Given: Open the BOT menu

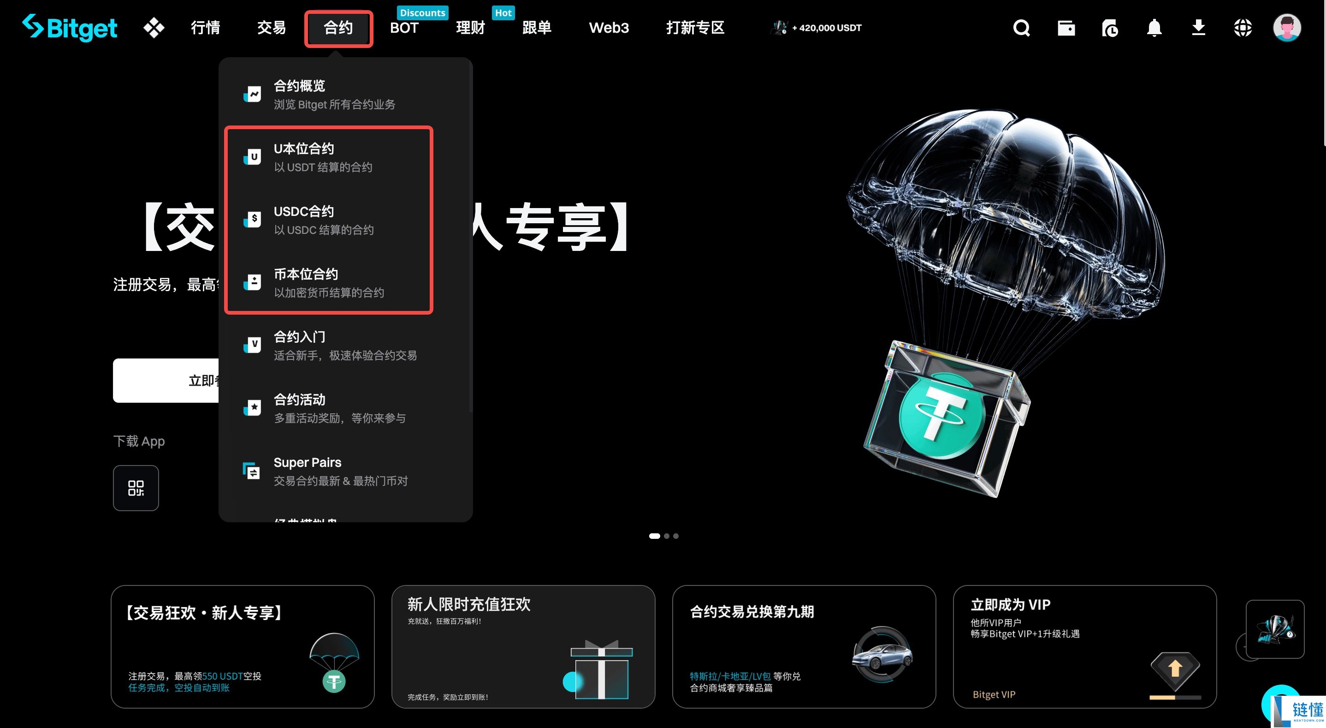Looking at the screenshot, I should point(404,28).
